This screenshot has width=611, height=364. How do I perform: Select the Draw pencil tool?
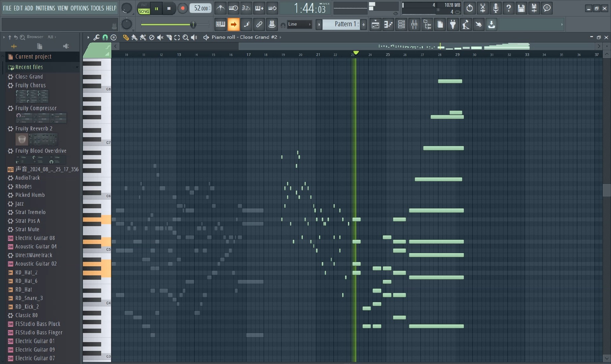126,37
